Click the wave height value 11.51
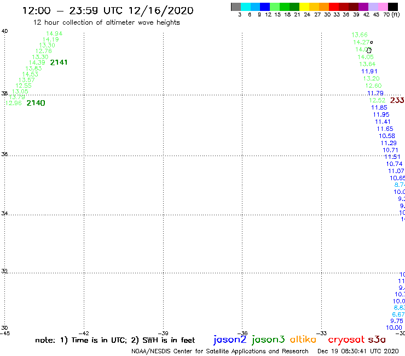This screenshot has height=356, width=405. tap(392, 157)
